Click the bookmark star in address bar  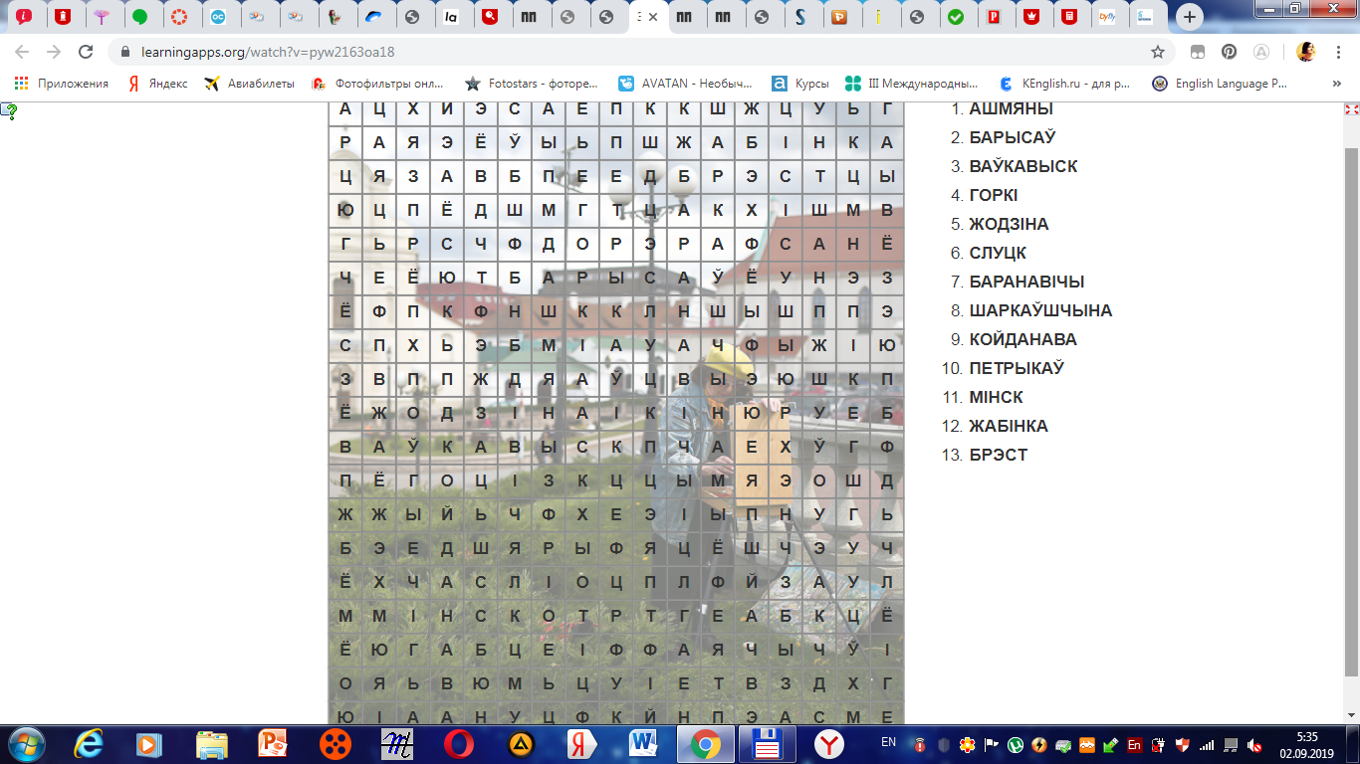pos(1157,52)
